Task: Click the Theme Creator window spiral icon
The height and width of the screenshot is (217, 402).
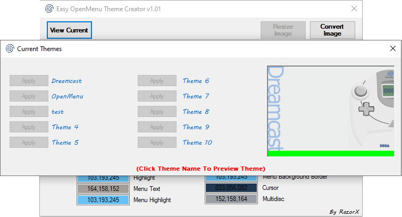Action: (x=49, y=9)
